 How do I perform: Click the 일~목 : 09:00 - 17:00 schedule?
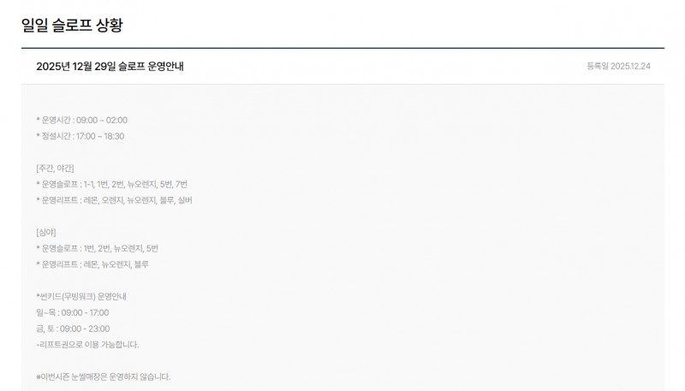(73, 312)
